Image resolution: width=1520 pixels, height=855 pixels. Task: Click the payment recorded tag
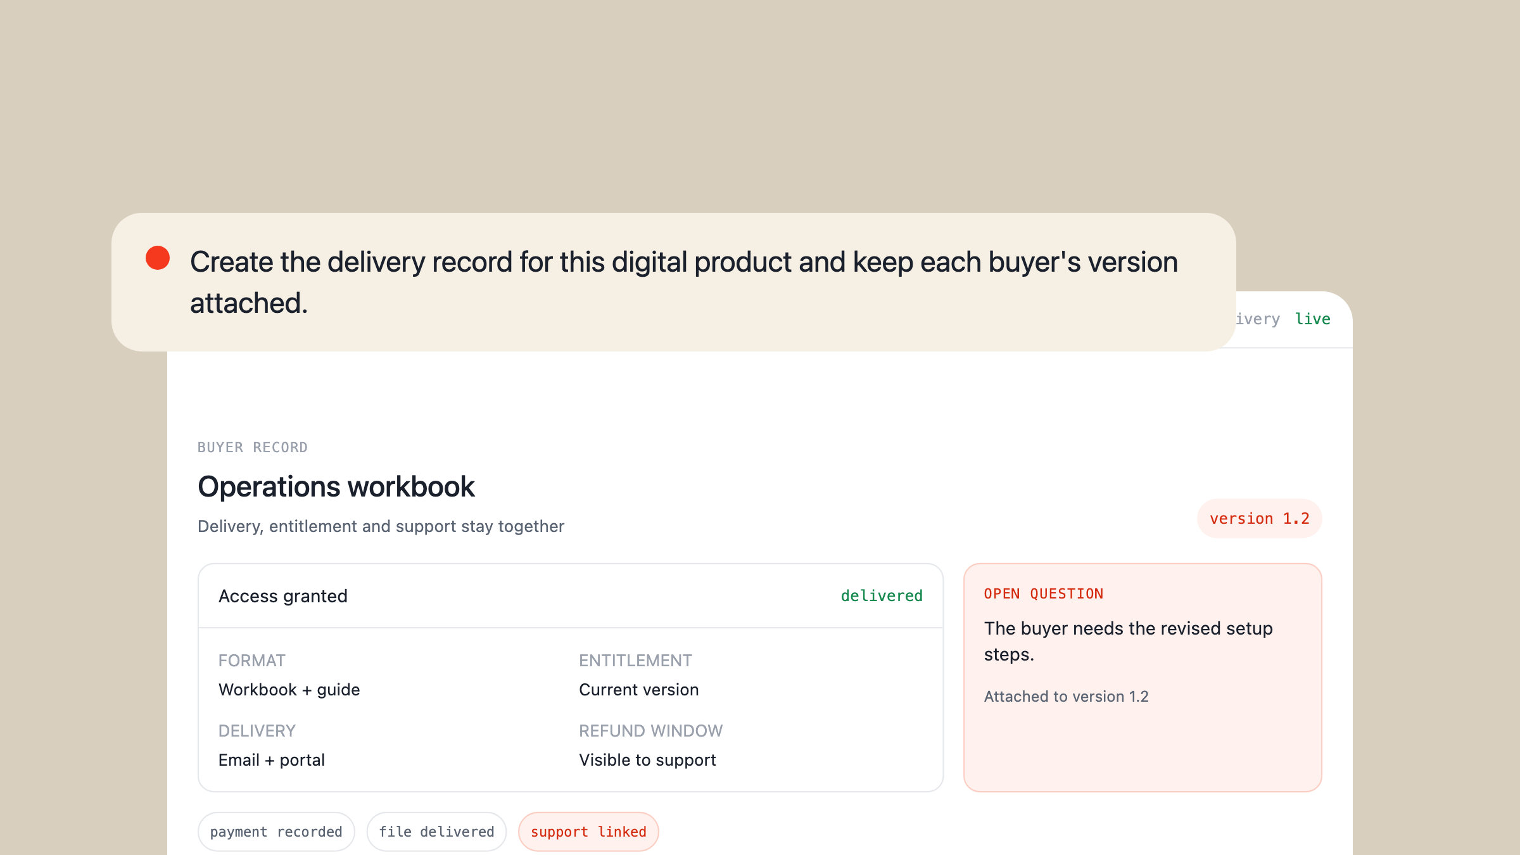[276, 832]
